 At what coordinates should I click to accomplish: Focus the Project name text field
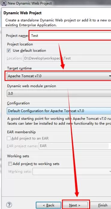click(x=70, y=36)
